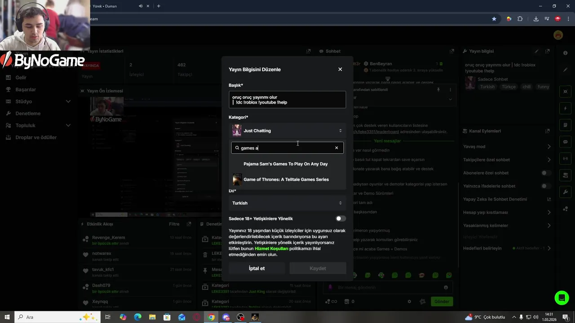
Task: Click the funny stream tag
Action: (x=544, y=87)
